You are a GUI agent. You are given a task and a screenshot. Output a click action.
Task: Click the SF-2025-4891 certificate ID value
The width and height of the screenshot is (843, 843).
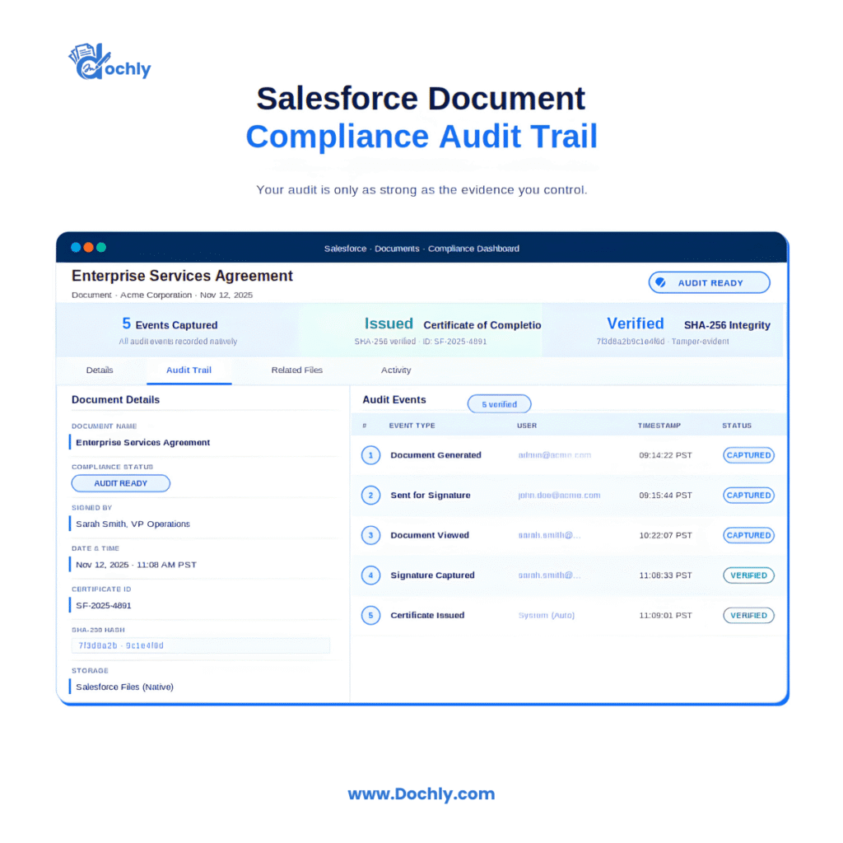click(x=103, y=605)
